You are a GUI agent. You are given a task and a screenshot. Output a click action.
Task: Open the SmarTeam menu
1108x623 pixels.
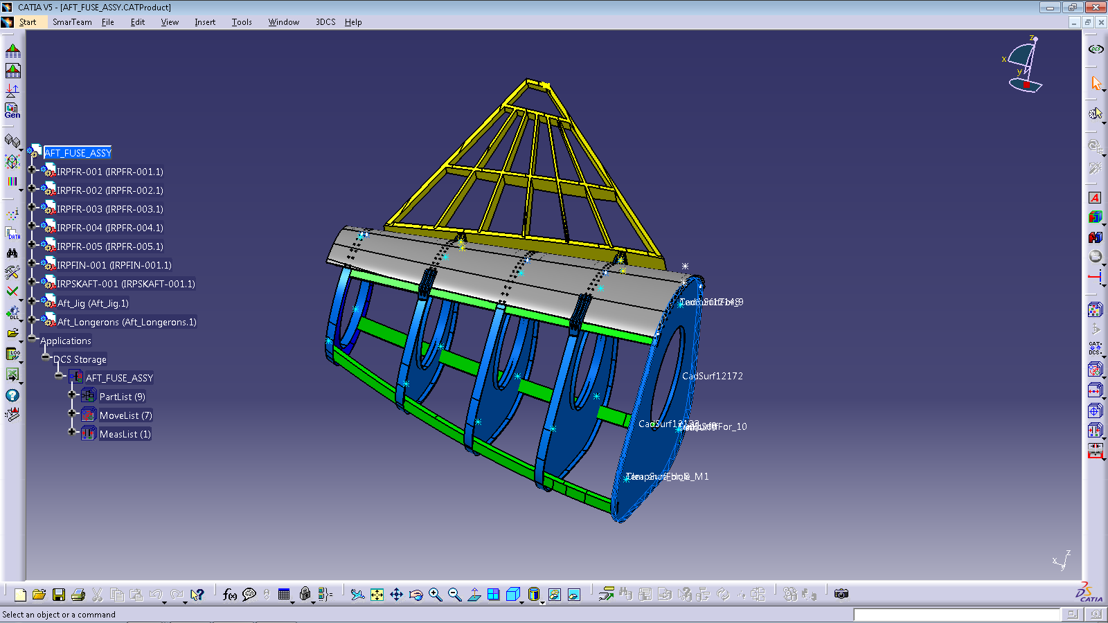(71, 21)
